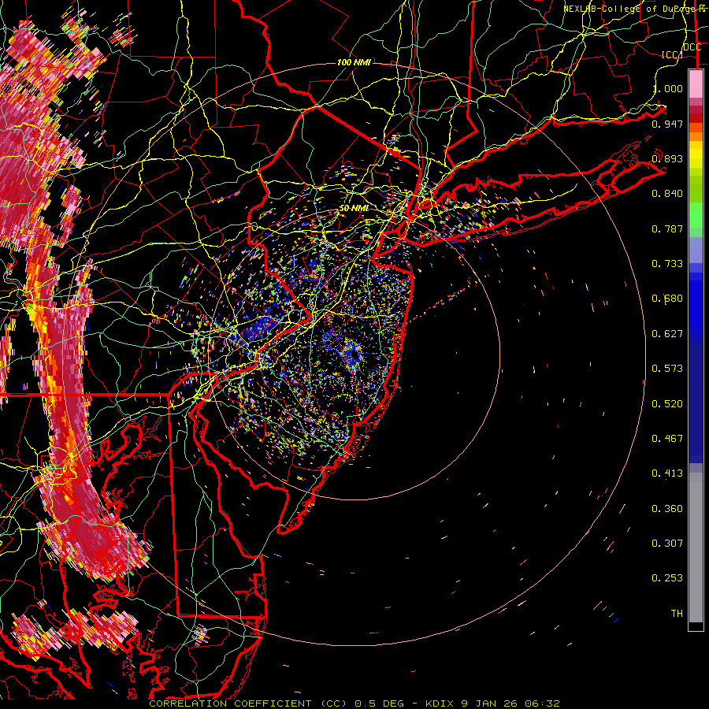Viewport: 709px width, 709px height.
Task: Click the 0.627 scale value
Action: [x=667, y=334]
